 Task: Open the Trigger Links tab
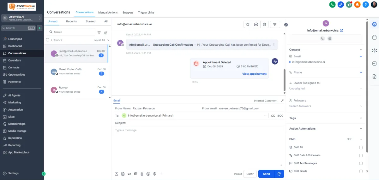pyautogui.click(x=146, y=13)
